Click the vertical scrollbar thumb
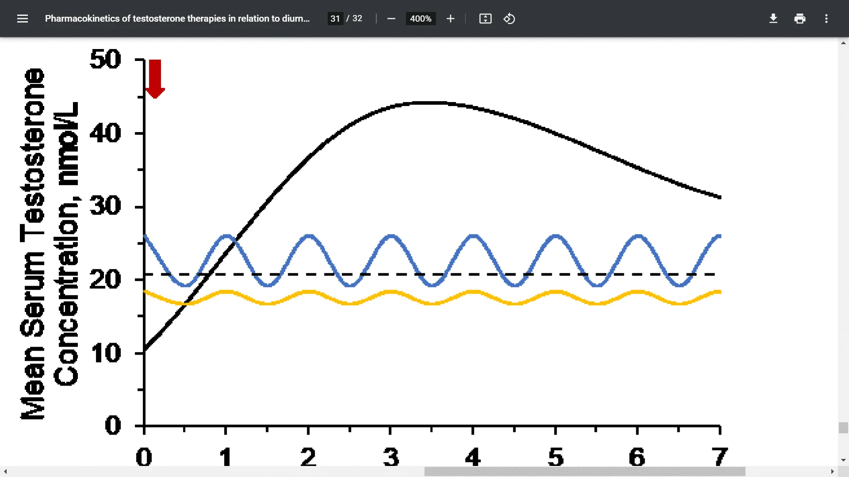Viewport: 849px width, 477px height. click(843, 428)
